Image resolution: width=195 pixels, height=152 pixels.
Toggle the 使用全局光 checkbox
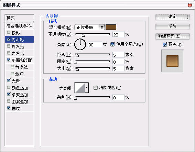(112, 44)
